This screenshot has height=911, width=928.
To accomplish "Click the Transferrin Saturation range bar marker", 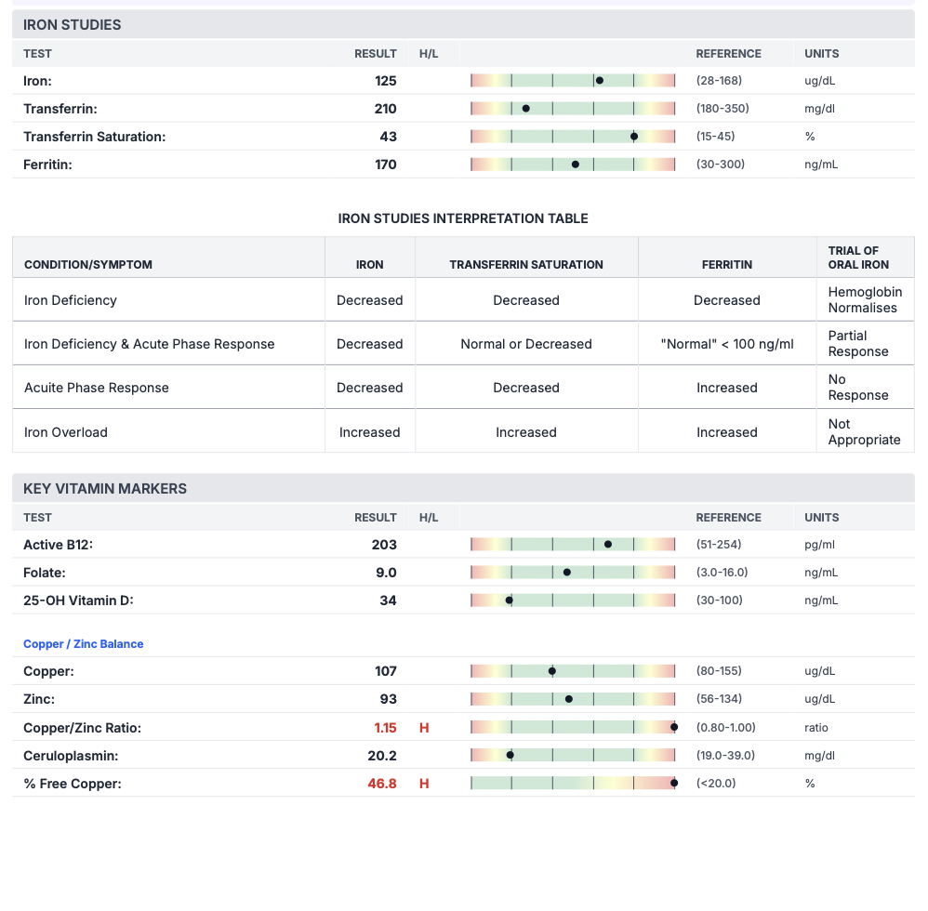I will 634,137.
